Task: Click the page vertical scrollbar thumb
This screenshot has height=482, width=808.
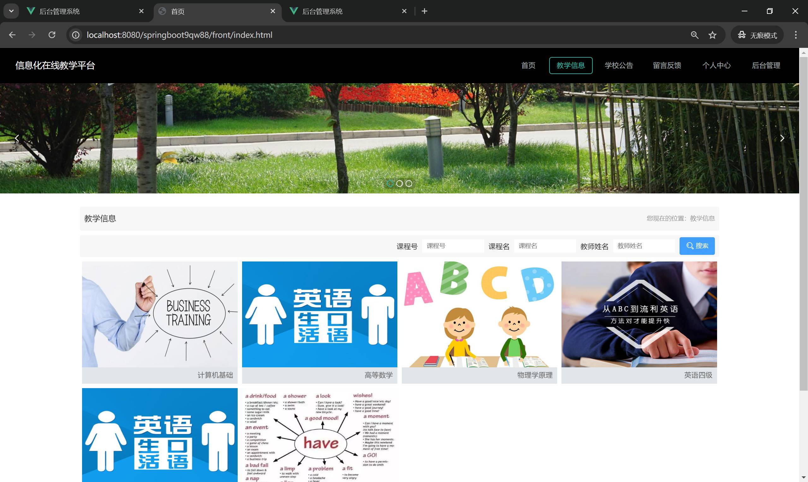Action: (804, 223)
